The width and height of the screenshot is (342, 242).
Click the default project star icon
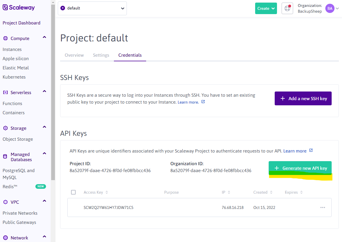pos(63,8)
